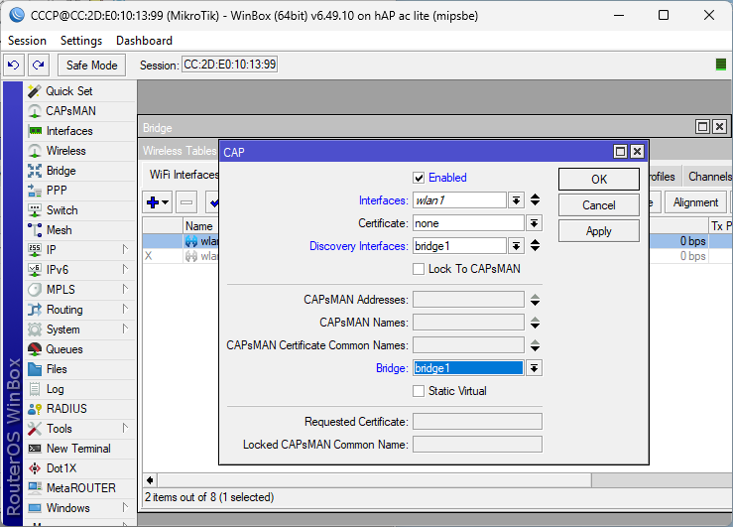Image resolution: width=733 pixels, height=527 pixels.
Task: Click the Certificate field showing none
Action: point(468,223)
